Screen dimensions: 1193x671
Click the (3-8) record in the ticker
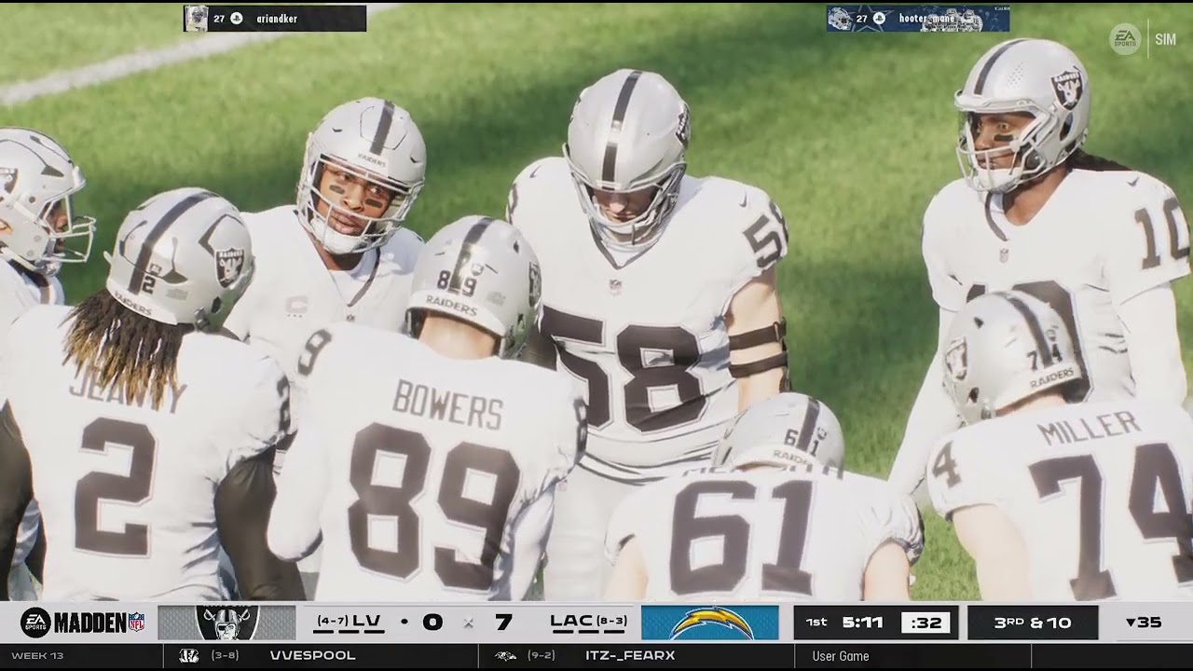click(226, 656)
